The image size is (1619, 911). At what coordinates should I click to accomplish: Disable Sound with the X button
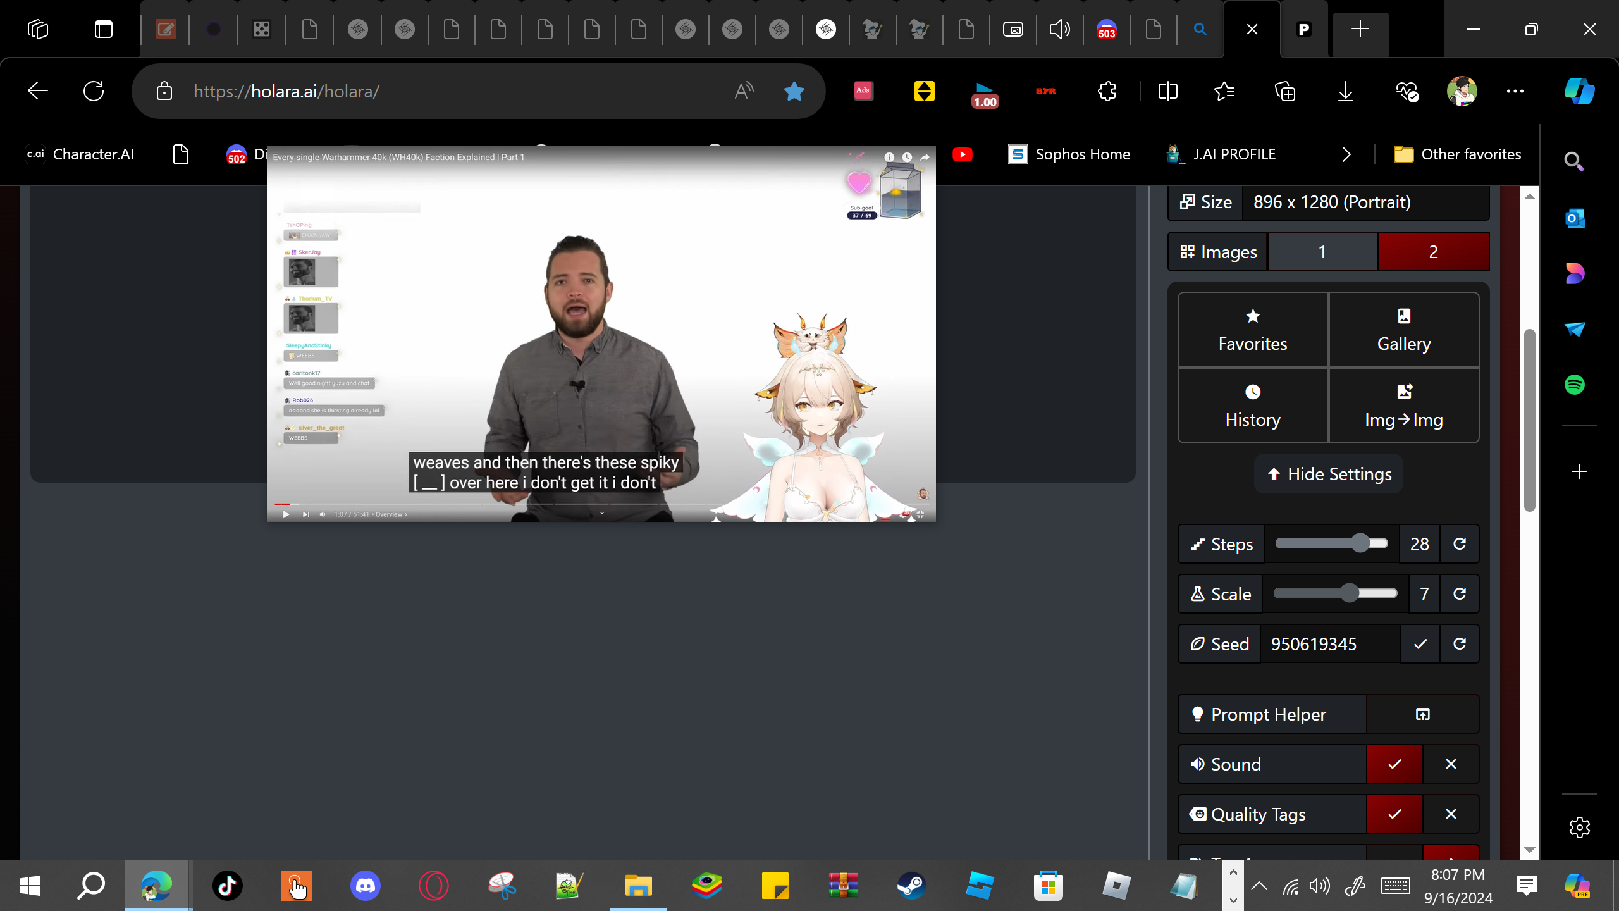(x=1451, y=764)
